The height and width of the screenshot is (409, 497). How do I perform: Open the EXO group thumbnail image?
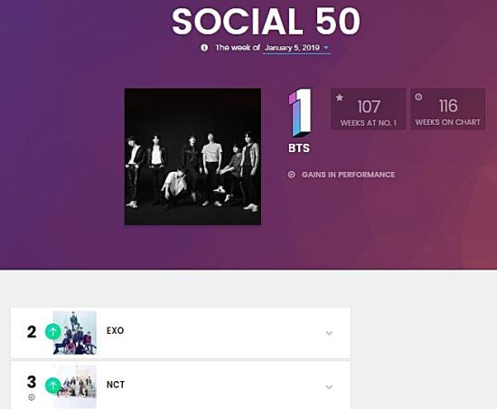[x=75, y=333]
